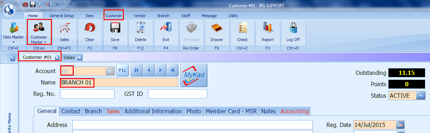Switch to the General Setup ribbon tab

62,16
